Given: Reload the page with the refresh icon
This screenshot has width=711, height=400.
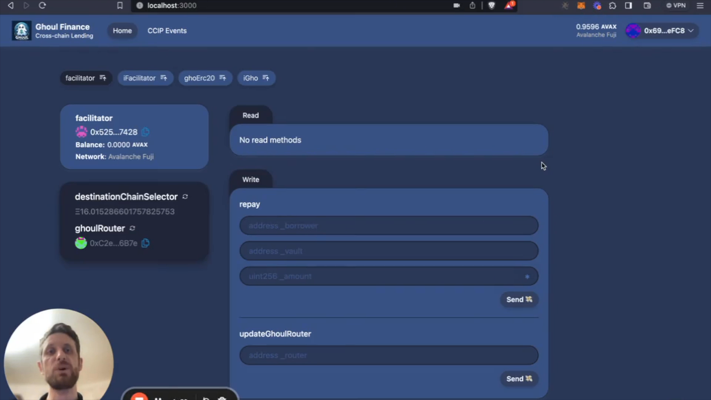Looking at the screenshot, I should tap(42, 6).
